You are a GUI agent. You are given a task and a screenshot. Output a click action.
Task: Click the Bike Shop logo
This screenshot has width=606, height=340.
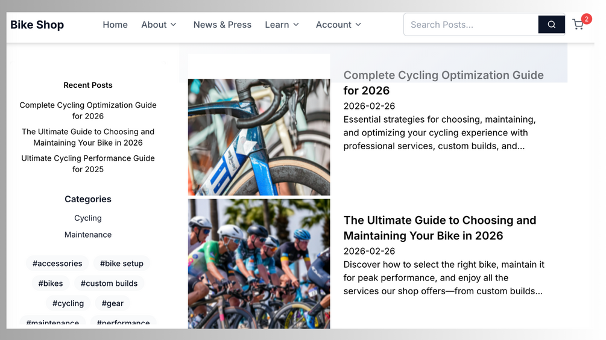[x=37, y=25]
